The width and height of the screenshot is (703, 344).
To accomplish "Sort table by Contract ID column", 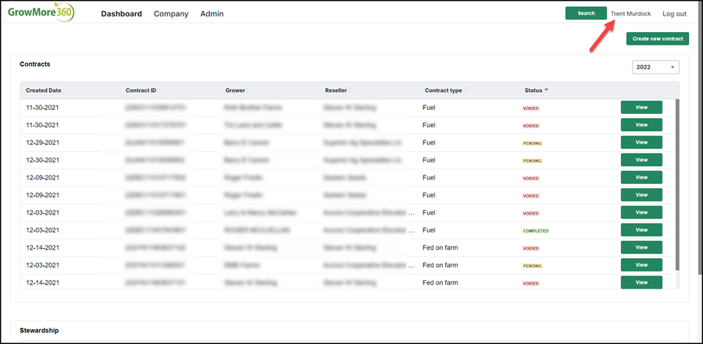I will 143,90.
